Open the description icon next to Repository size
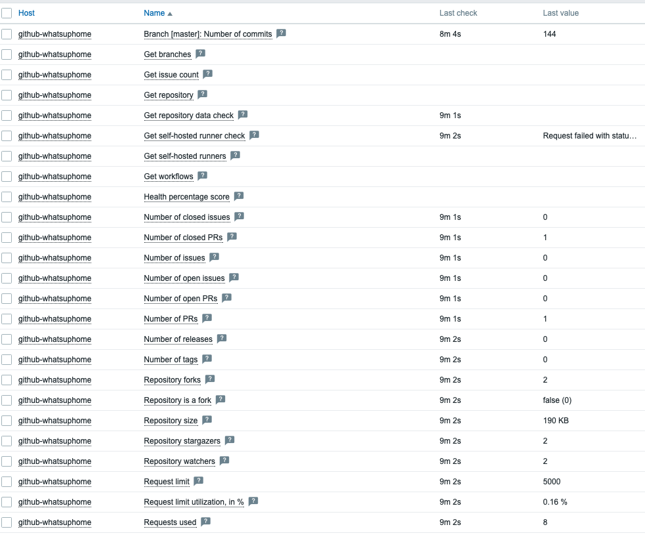 coord(207,420)
